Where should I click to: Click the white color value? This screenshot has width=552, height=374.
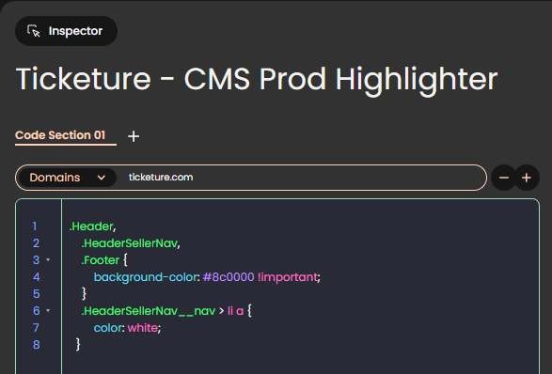(143, 328)
